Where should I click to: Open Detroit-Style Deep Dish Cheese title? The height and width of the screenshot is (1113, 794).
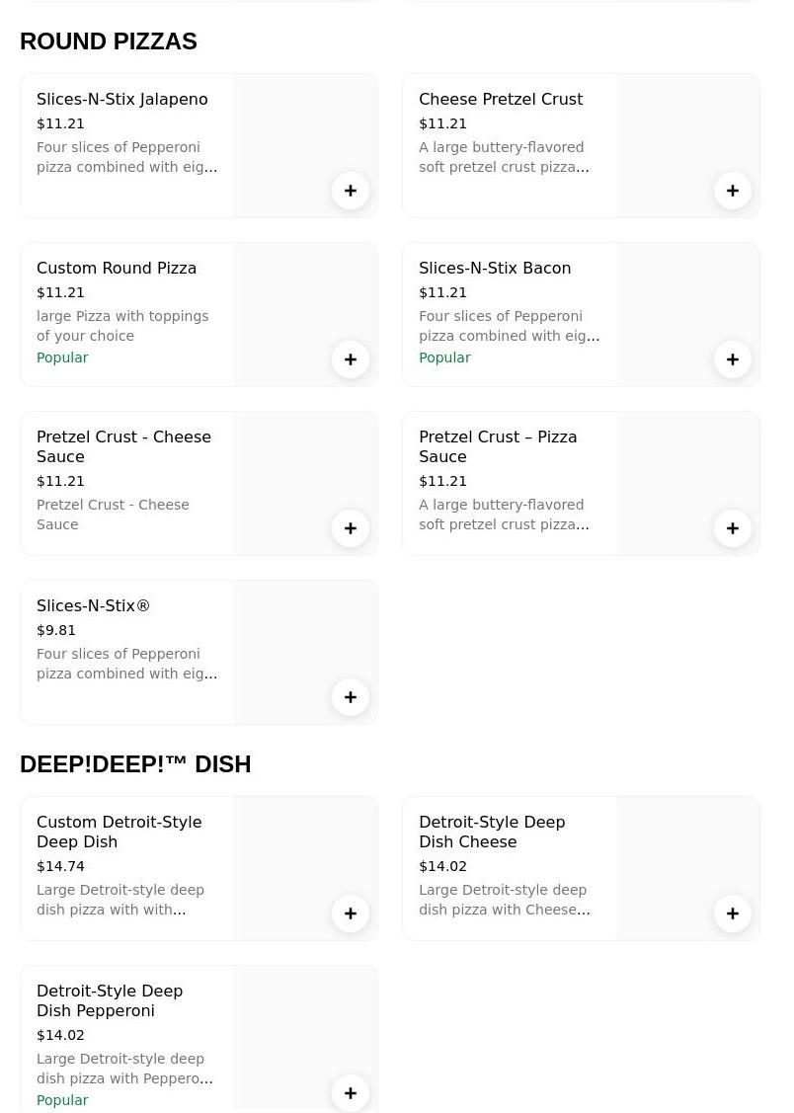pos(492,832)
